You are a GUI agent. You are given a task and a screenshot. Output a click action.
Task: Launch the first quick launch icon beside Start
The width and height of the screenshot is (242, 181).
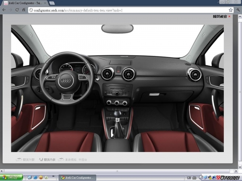(29, 178)
